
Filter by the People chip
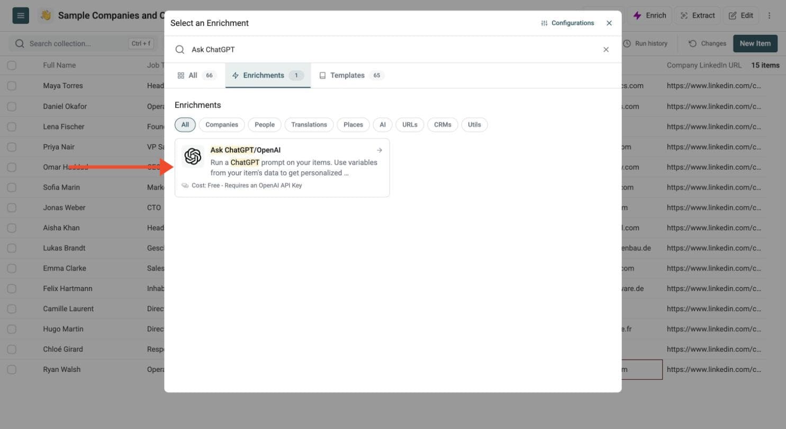tap(265, 125)
